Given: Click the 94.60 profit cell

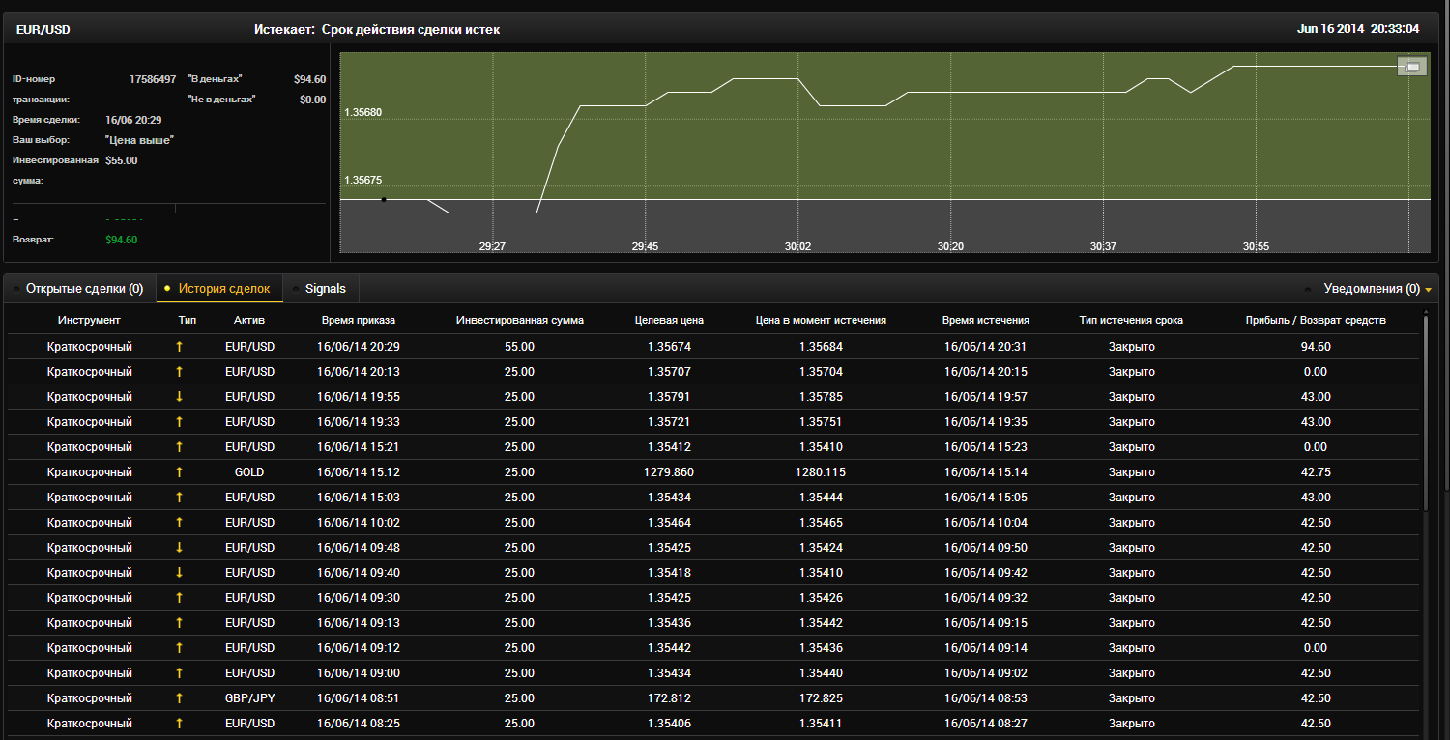Looking at the screenshot, I should (1316, 347).
